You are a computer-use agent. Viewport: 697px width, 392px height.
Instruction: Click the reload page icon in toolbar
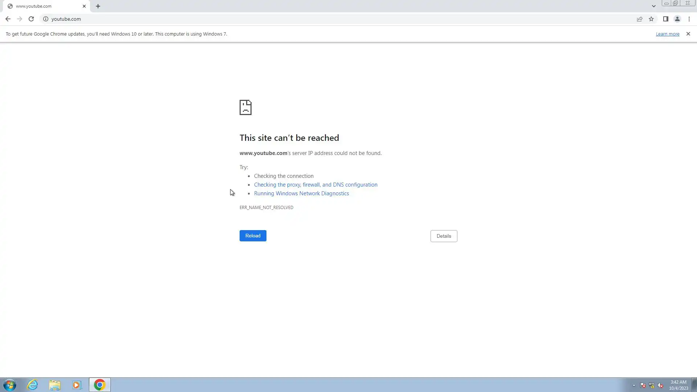pyautogui.click(x=31, y=19)
